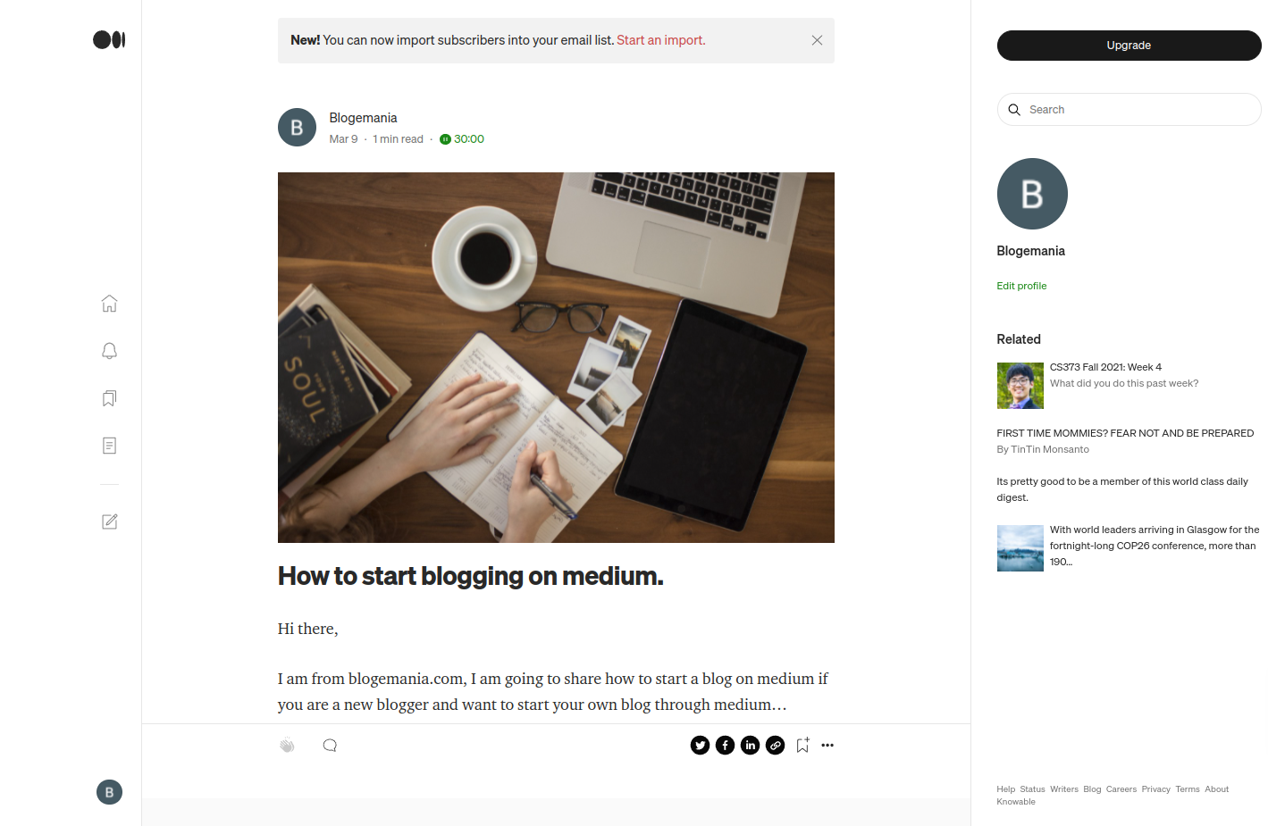Share article on Twitter

coord(700,745)
